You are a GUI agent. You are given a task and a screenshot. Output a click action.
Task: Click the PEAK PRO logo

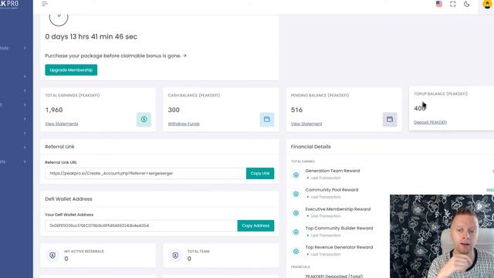click(x=9, y=4)
